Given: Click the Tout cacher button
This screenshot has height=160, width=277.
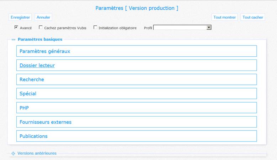Looking at the screenshot, I should click(253, 17).
